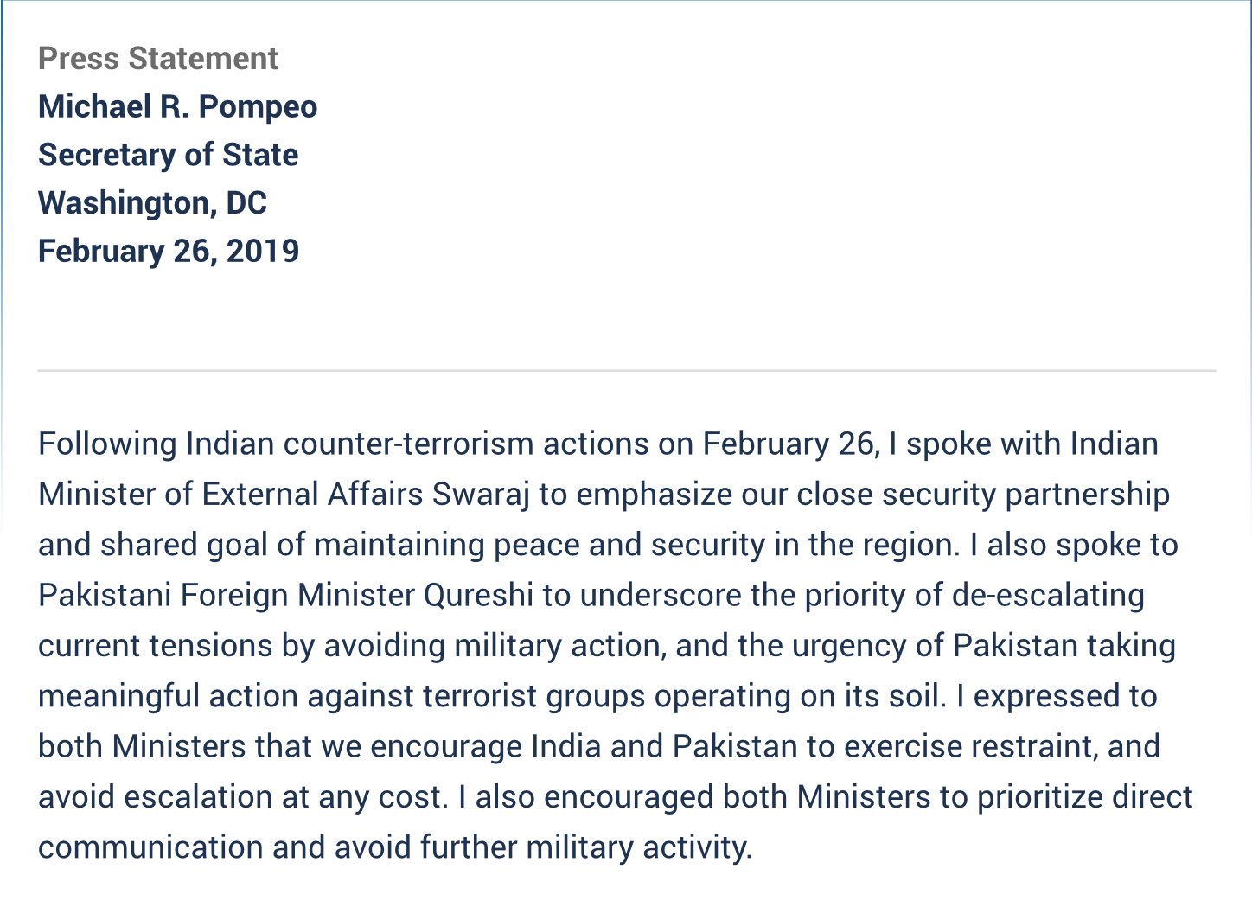Click the date "February 26, 2019" header
Screen dimensions: 1252x920
(x=169, y=251)
